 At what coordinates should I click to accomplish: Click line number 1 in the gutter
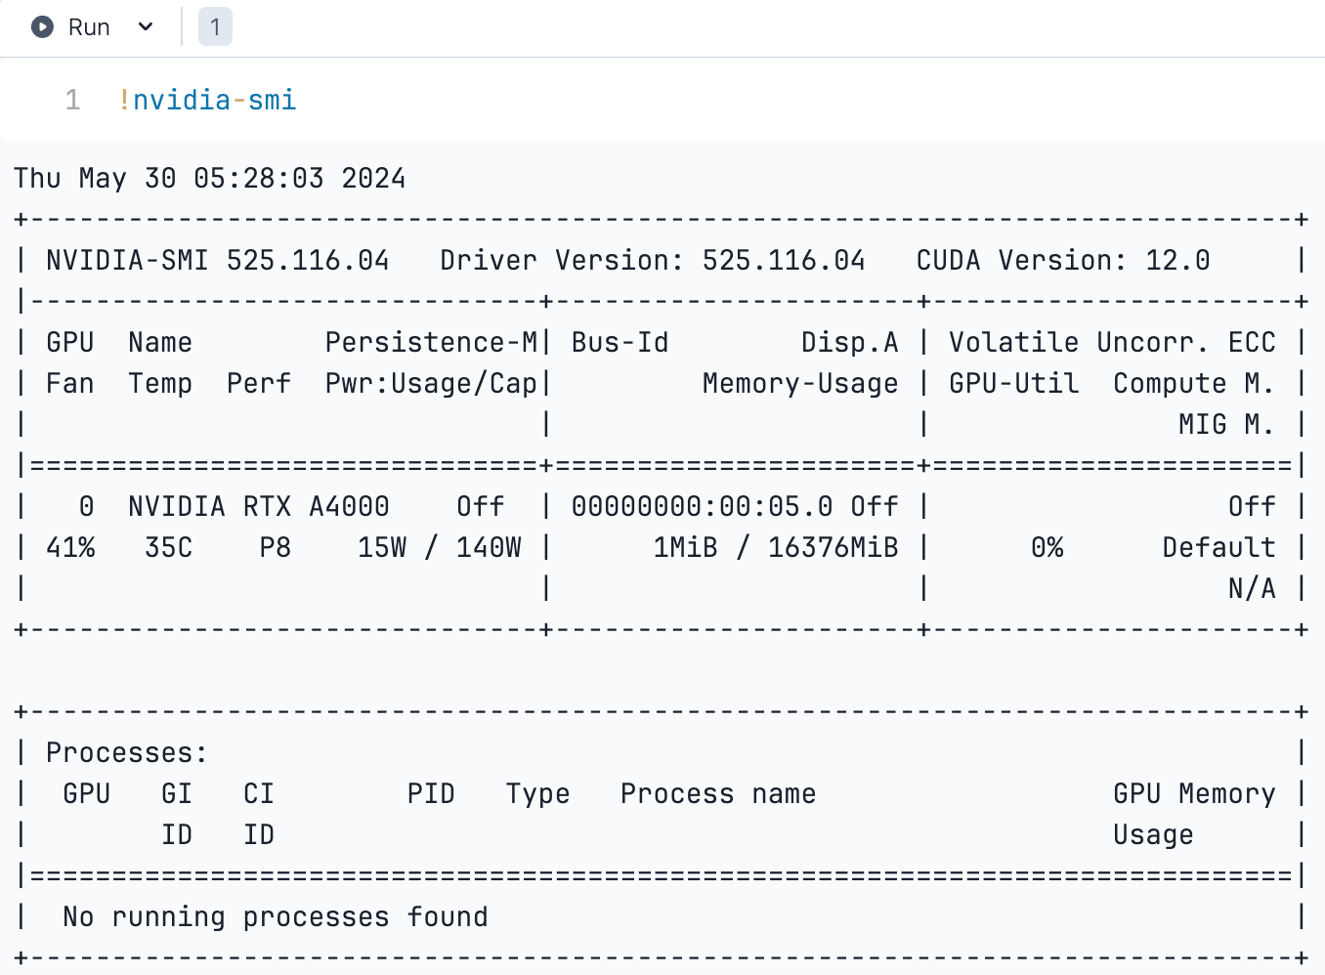tap(72, 100)
